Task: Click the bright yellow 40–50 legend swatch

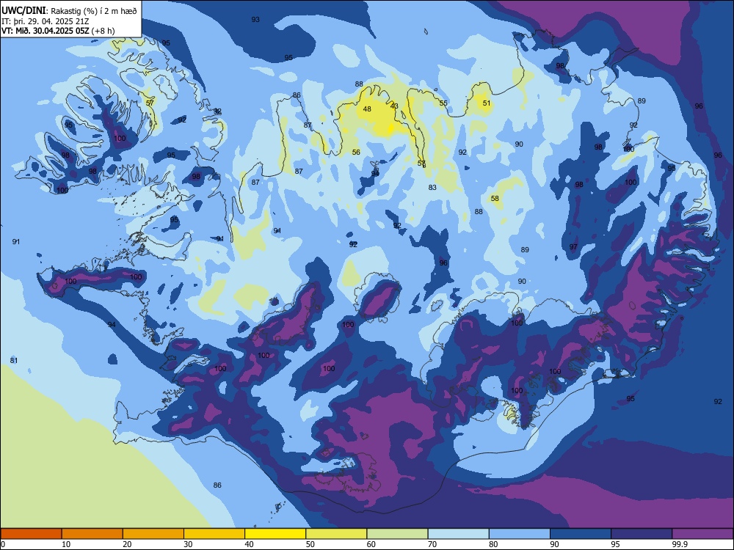Action: point(275,534)
